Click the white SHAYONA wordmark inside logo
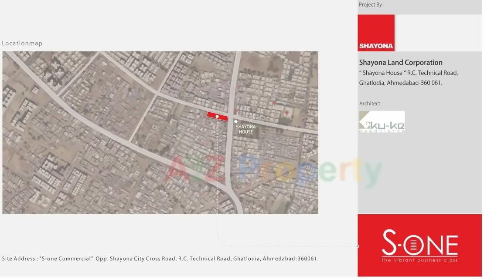 (376, 45)
